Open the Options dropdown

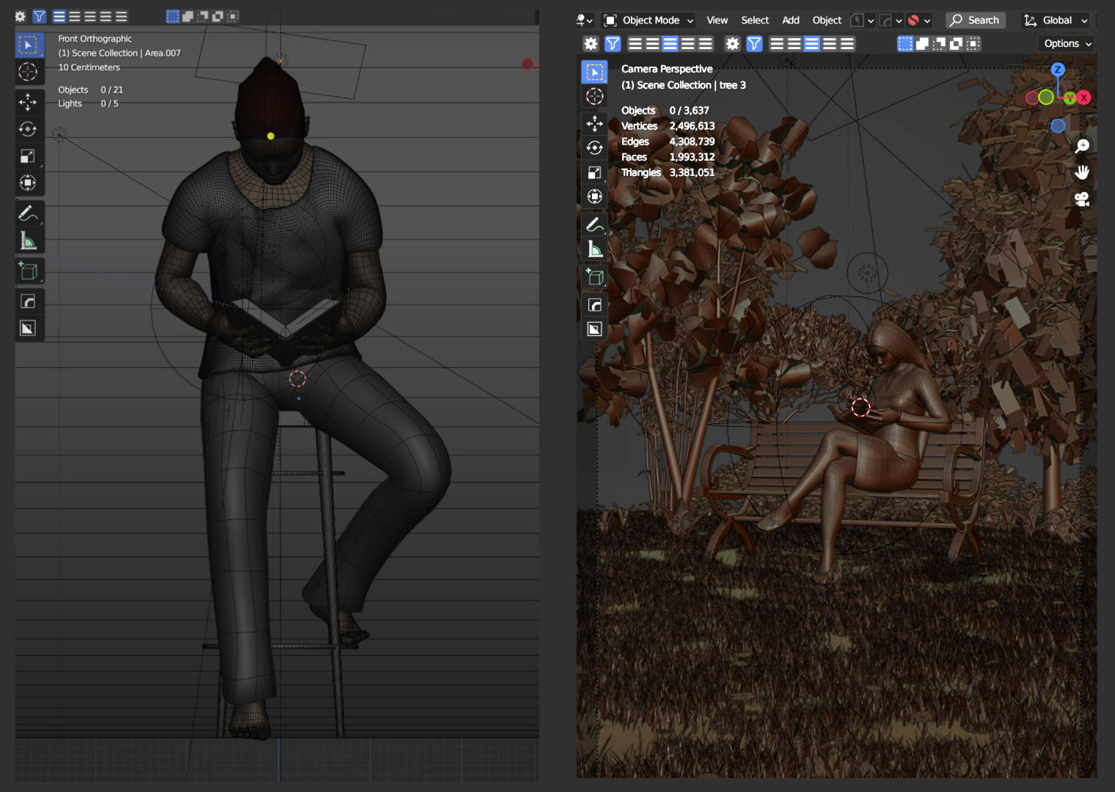point(1067,44)
